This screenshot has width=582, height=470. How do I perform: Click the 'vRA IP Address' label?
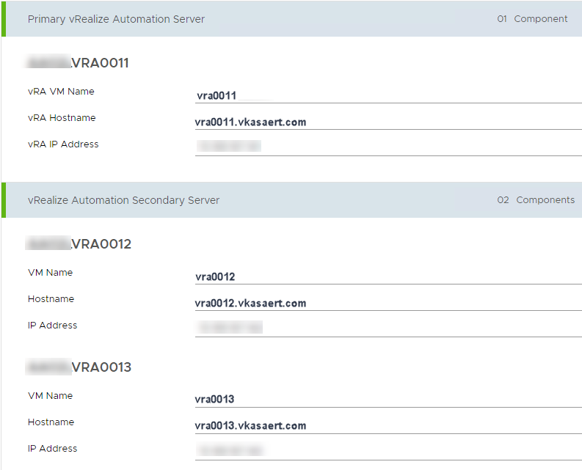point(63,144)
